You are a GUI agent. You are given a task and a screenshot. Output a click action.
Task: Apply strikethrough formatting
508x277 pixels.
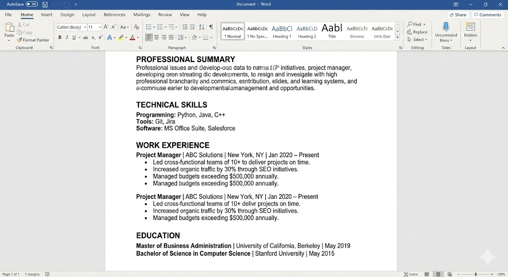[85, 38]
